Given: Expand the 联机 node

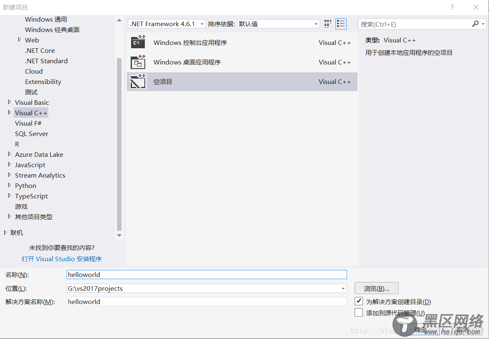Looking at the screenshot, I should (x=5, y=233).
